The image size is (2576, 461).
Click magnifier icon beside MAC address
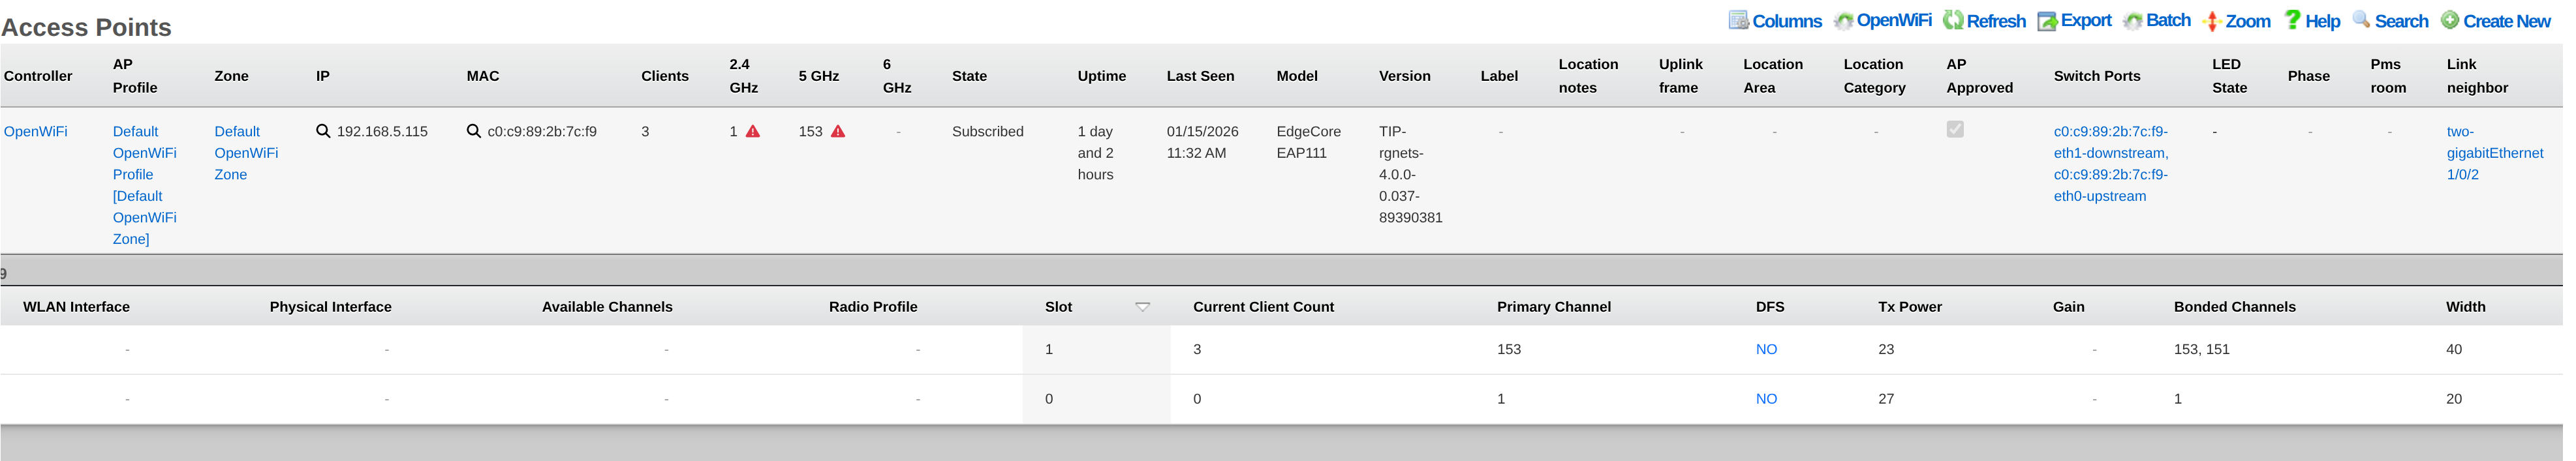coord(474,131)
